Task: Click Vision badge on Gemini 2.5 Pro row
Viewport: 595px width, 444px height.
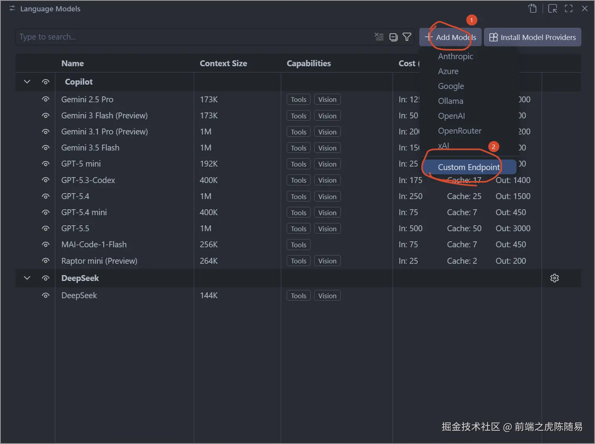Action: (328, 100)
